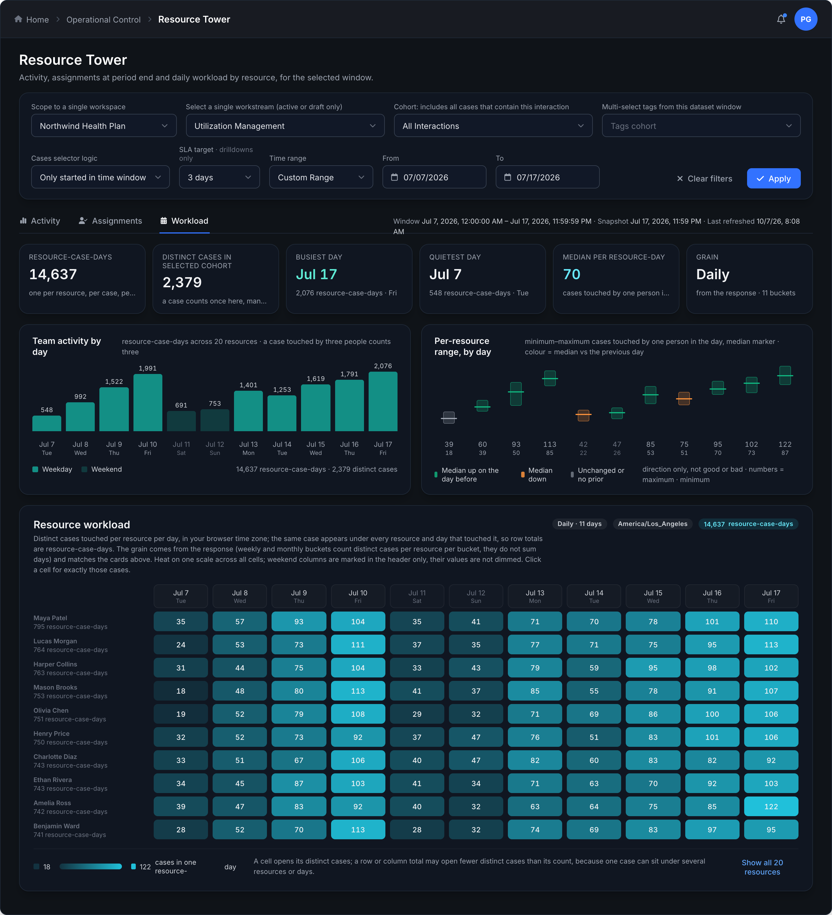Click Henry Price Jul 14 cell 51
Image resolution: width=832 pixels, height=915 pixels.
594,737
